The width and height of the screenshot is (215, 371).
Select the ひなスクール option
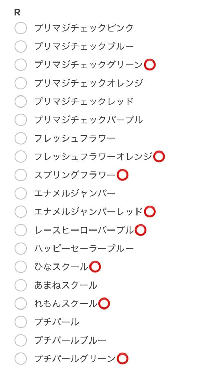pyautogui.click(x=21, y=267)
